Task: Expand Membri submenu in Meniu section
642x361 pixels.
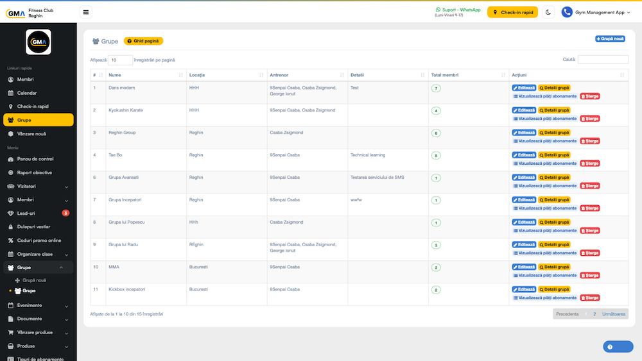Action: pyautogui.click(x=39, y=199)
